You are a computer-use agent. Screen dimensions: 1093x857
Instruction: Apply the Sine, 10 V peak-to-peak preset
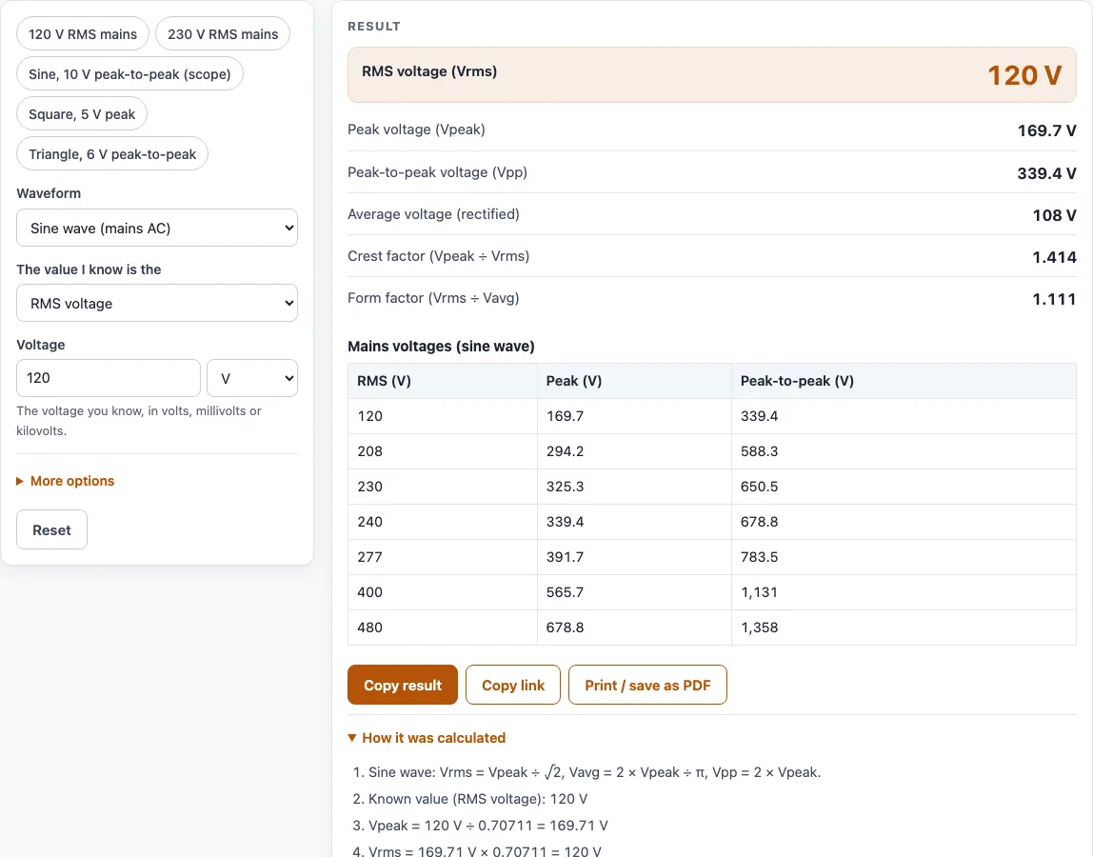click(129, 74)
